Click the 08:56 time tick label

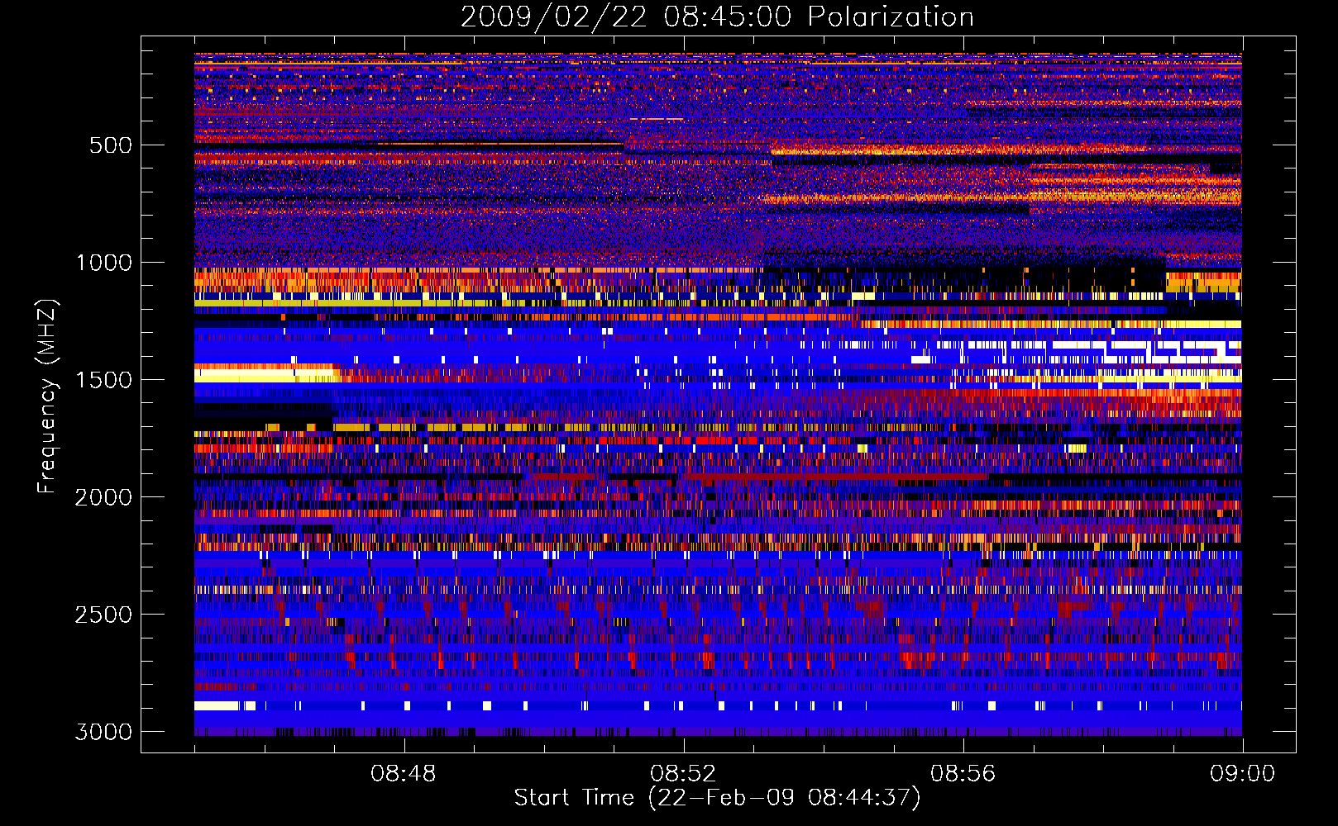(963, 774)
